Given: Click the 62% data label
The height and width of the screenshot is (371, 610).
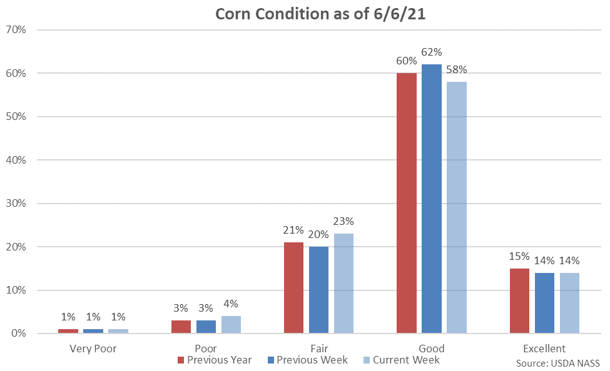Looking at the screenshot, I should pyautogui.click(x=432, y=52).
